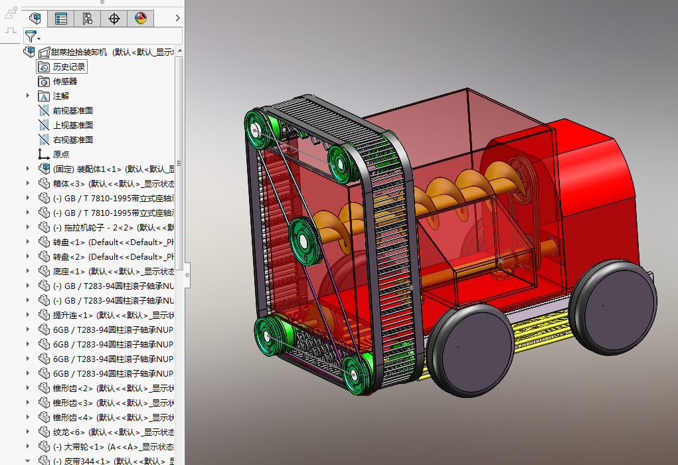Click the 锥形齿<3> part icon

(x=44, y=403)
